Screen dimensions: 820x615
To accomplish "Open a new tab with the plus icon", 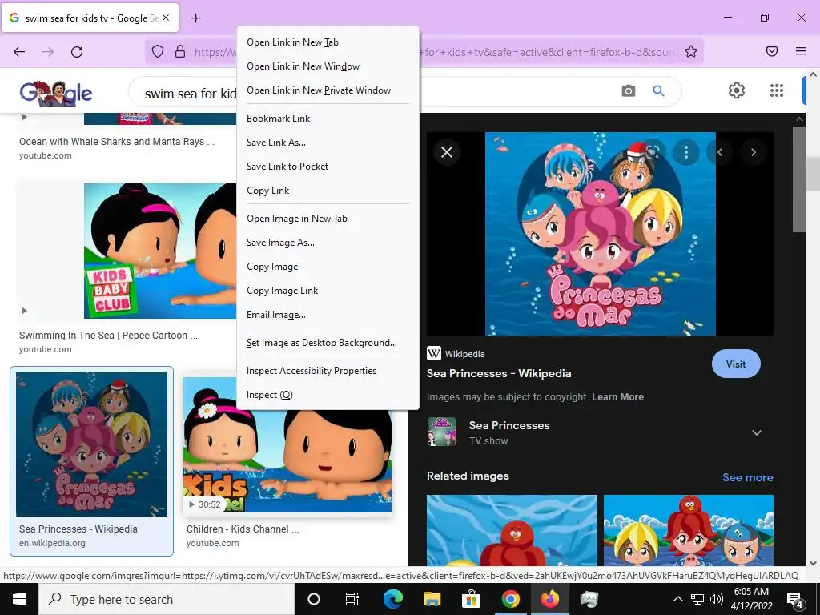I will 195,18.
